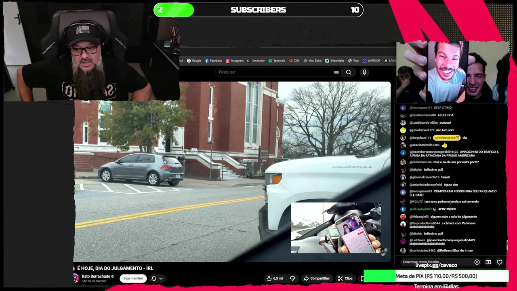Screen dimensions: 517x291
Task: Open the on-screen keyboard icon in search box
Action: 336,72
